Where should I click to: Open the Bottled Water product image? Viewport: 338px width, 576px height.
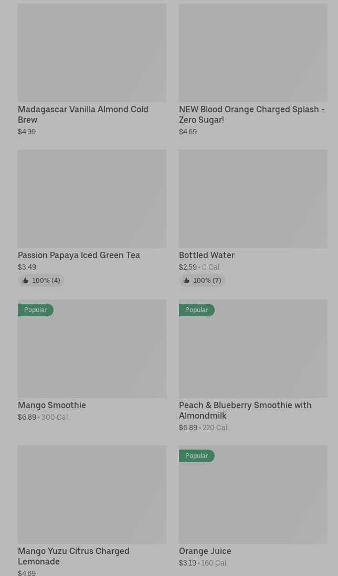[253, 198]
